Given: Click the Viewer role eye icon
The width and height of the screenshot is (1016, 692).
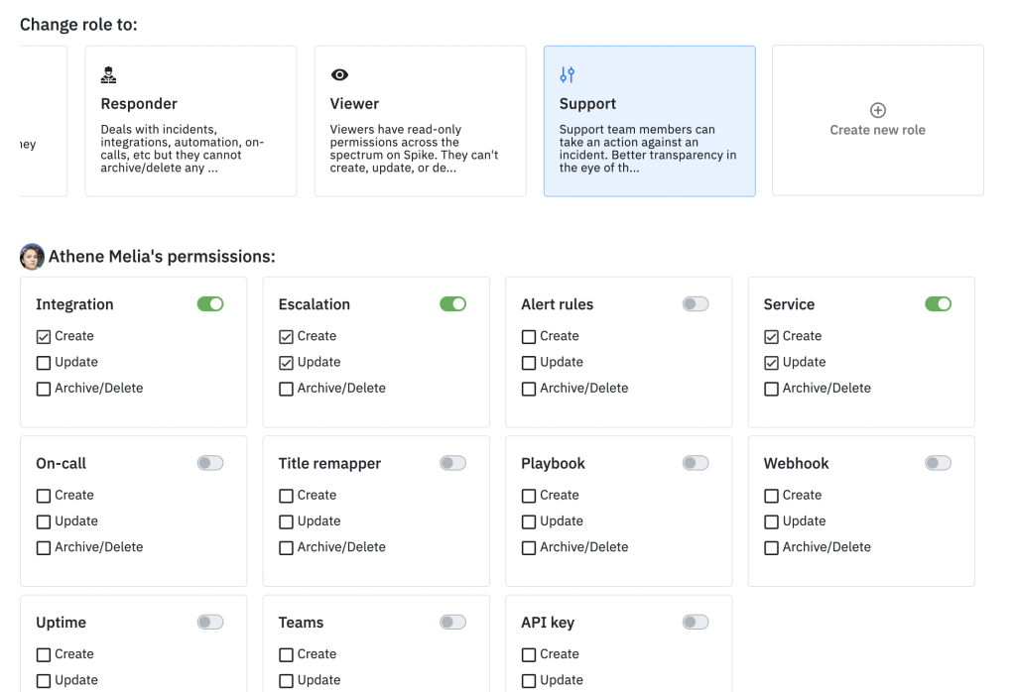Looking at the screenshot, I should pos(338,75).
